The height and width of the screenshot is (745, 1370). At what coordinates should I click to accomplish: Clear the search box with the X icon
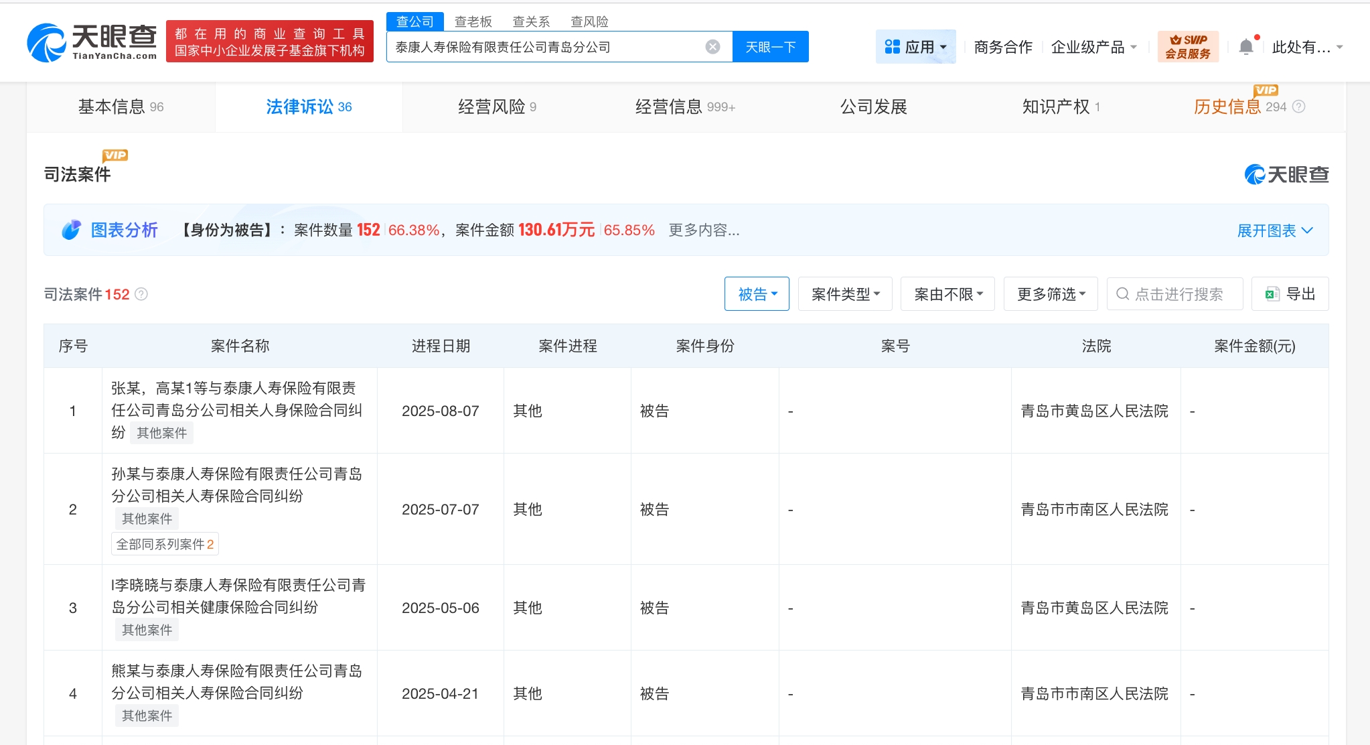[x=712, y=47]
